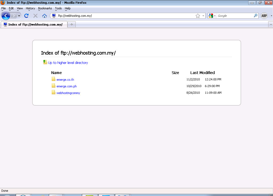Click Up to higher level directory link
273x196 pixels.
68,63
